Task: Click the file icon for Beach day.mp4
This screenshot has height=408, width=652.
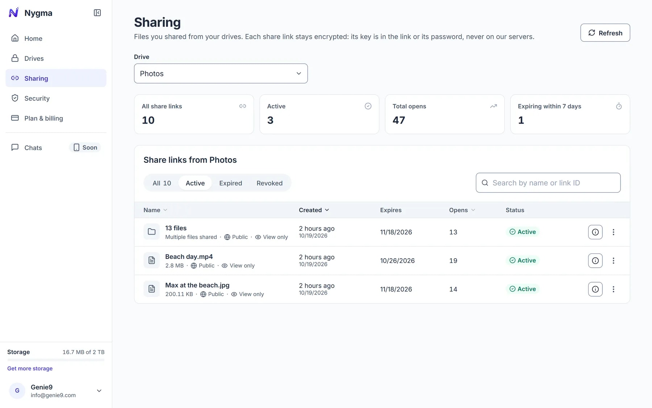Action: [x=151, y=260]
